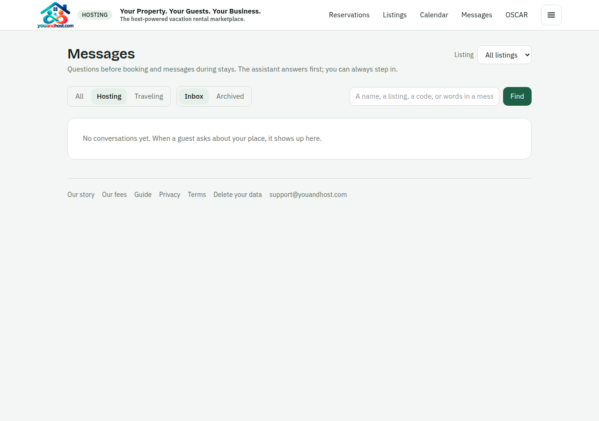Screen dimensions: 599x421
Task: Open the Our story footer link
Action: [x=81, y=195]
